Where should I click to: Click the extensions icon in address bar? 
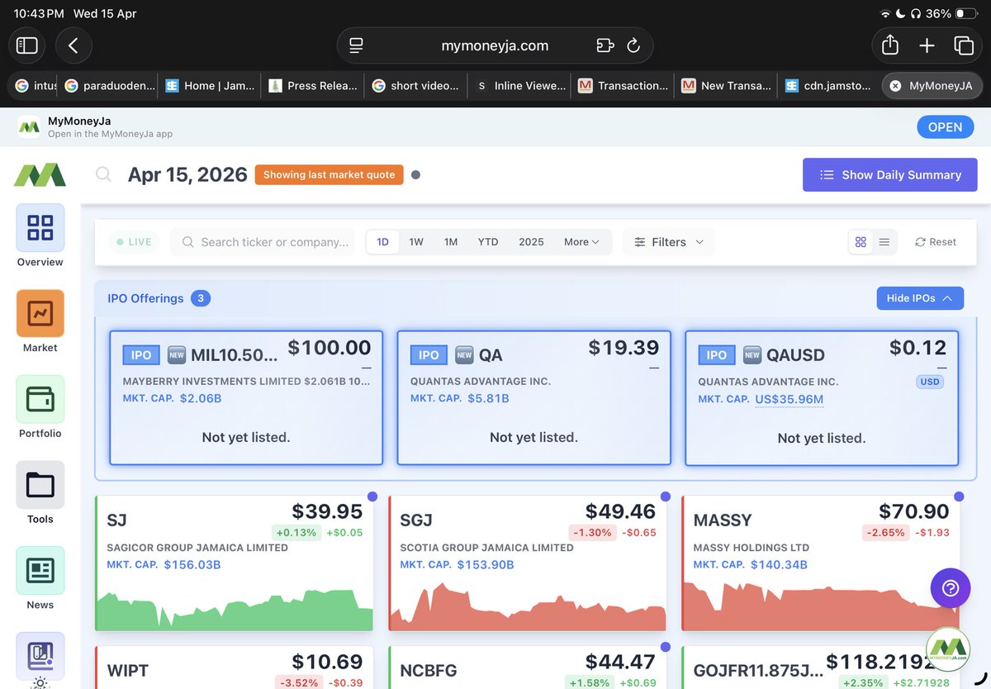(x=605, y=45)
